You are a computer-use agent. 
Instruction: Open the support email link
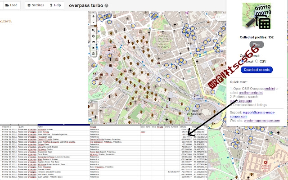click(x=252, y=114)
